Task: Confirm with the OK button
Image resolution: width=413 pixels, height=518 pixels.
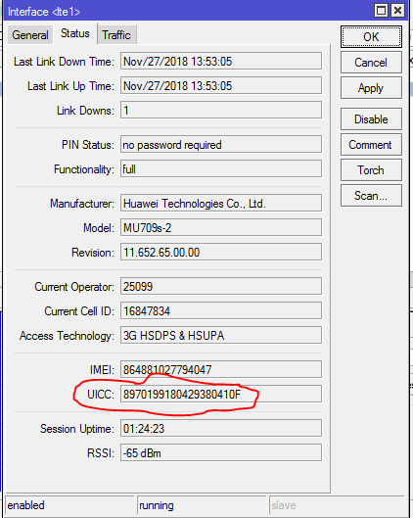Action: (371, 36)
